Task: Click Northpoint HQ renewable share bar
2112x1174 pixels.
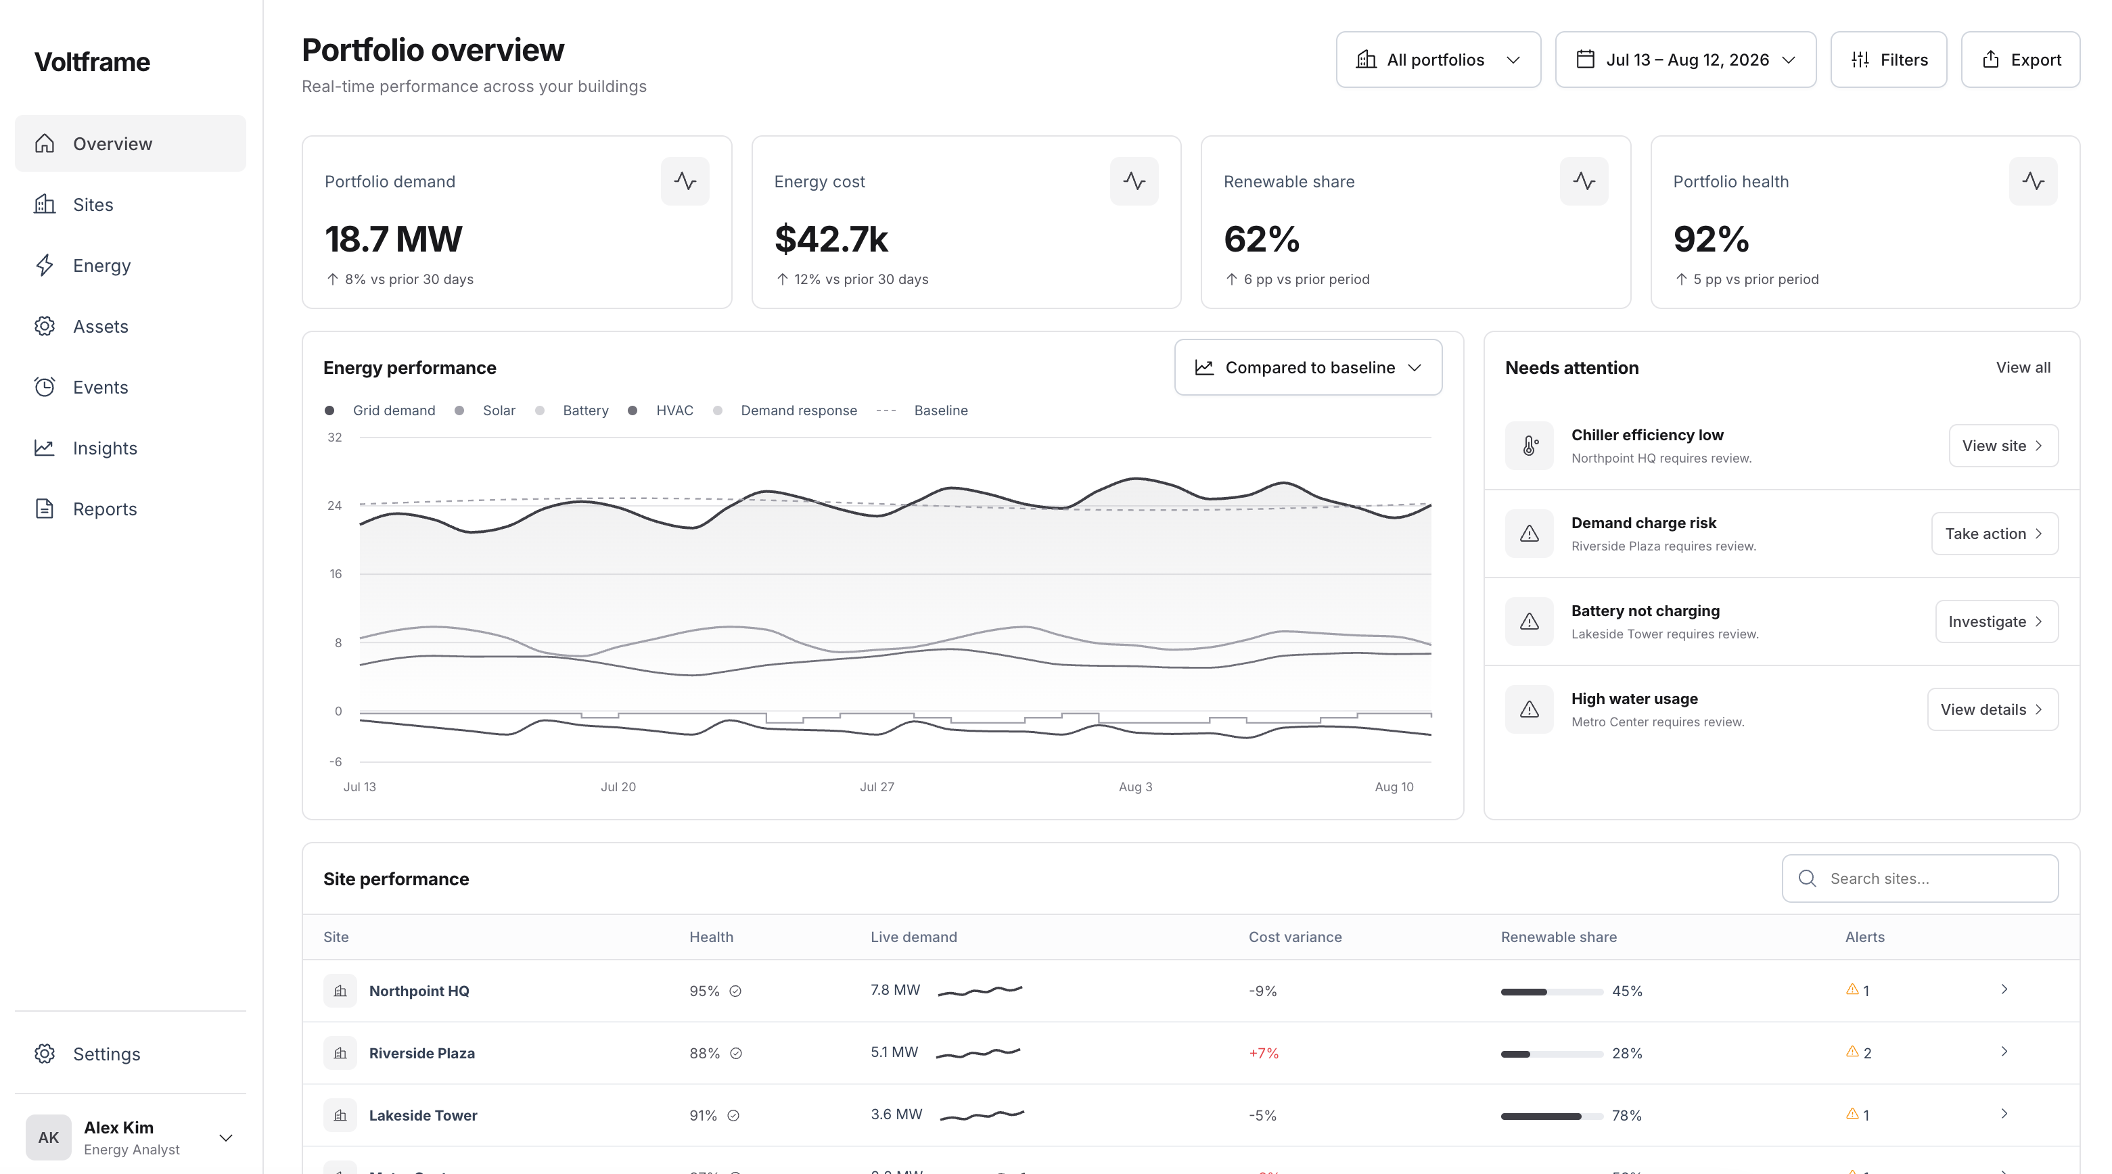Action: pos(1551,992)
